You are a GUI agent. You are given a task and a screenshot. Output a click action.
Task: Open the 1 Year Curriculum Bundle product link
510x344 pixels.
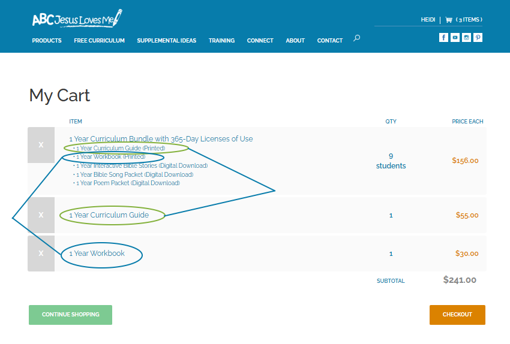coord(161,138)
